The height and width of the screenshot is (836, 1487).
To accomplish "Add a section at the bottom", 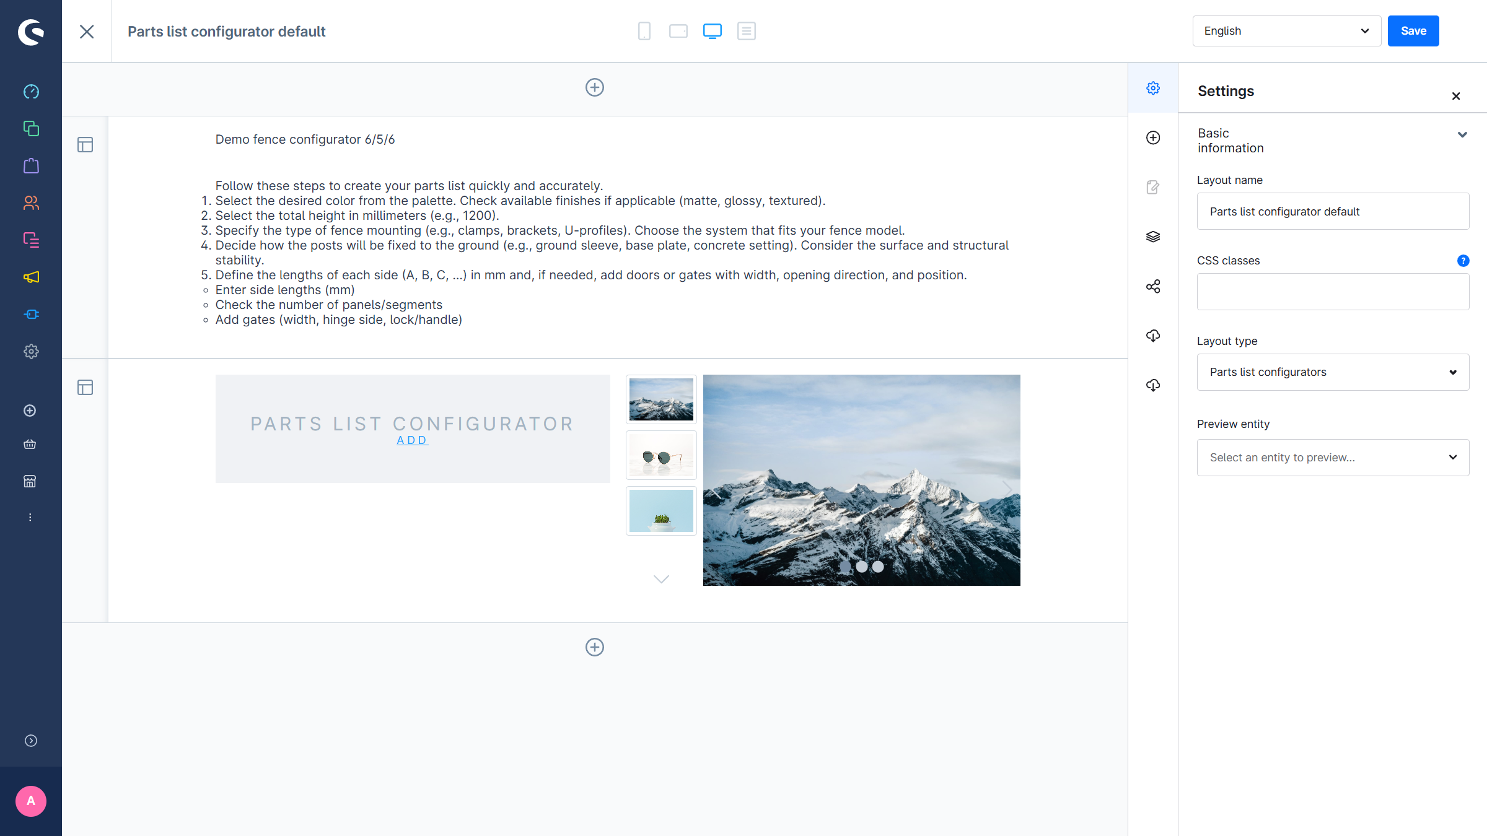I will point(595,647).
